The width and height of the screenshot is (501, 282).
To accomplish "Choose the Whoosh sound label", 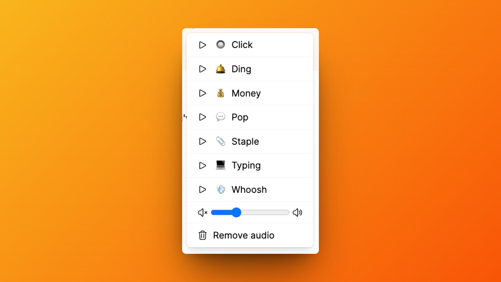I will [249, 190].
